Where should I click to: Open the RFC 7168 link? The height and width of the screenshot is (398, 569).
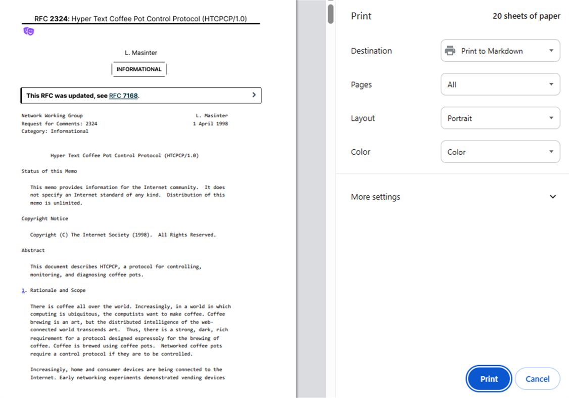pos(123,96)
